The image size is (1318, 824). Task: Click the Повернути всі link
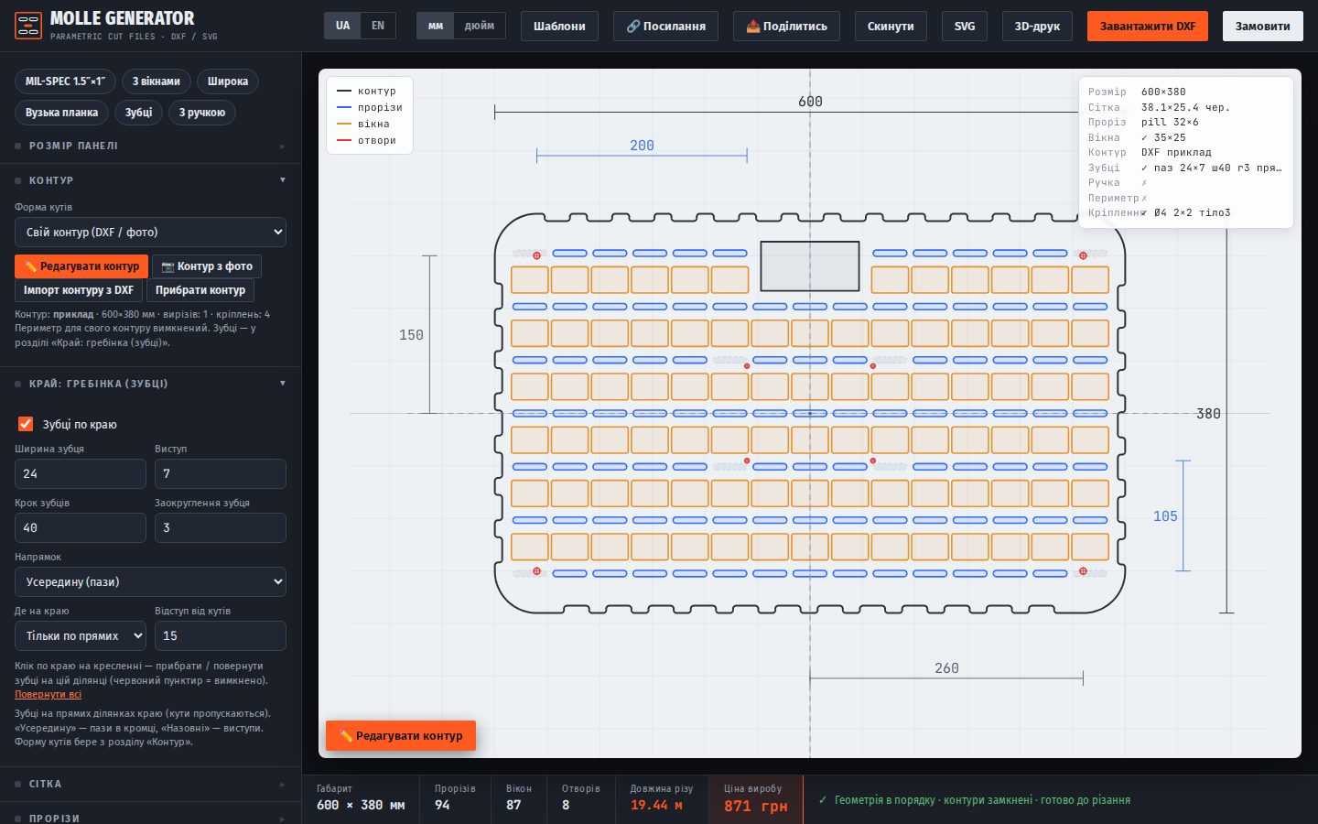click(x=48, y=694)
